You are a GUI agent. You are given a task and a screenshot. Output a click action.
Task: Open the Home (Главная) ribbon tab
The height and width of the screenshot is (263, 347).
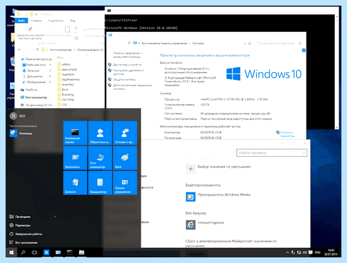[x=36, y=21]
